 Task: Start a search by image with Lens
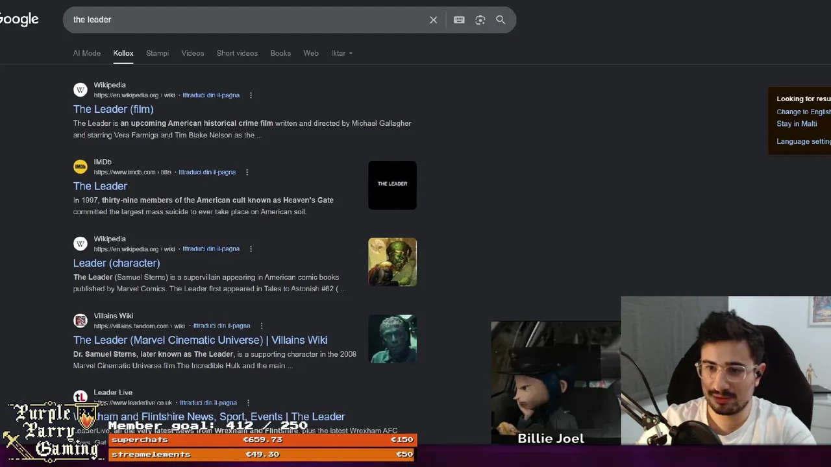click(x=480, y=20)
